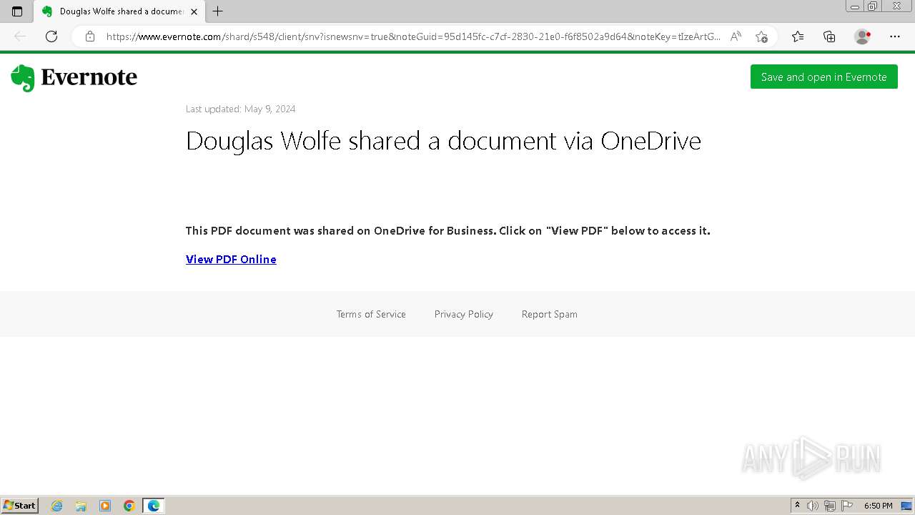Click the OneDrive for Business description text
Image resolution: width=915 pixels, height=515 pixels.
click(447, 230)
